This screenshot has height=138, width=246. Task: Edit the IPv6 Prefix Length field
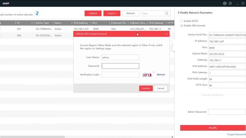click(227, 79)
